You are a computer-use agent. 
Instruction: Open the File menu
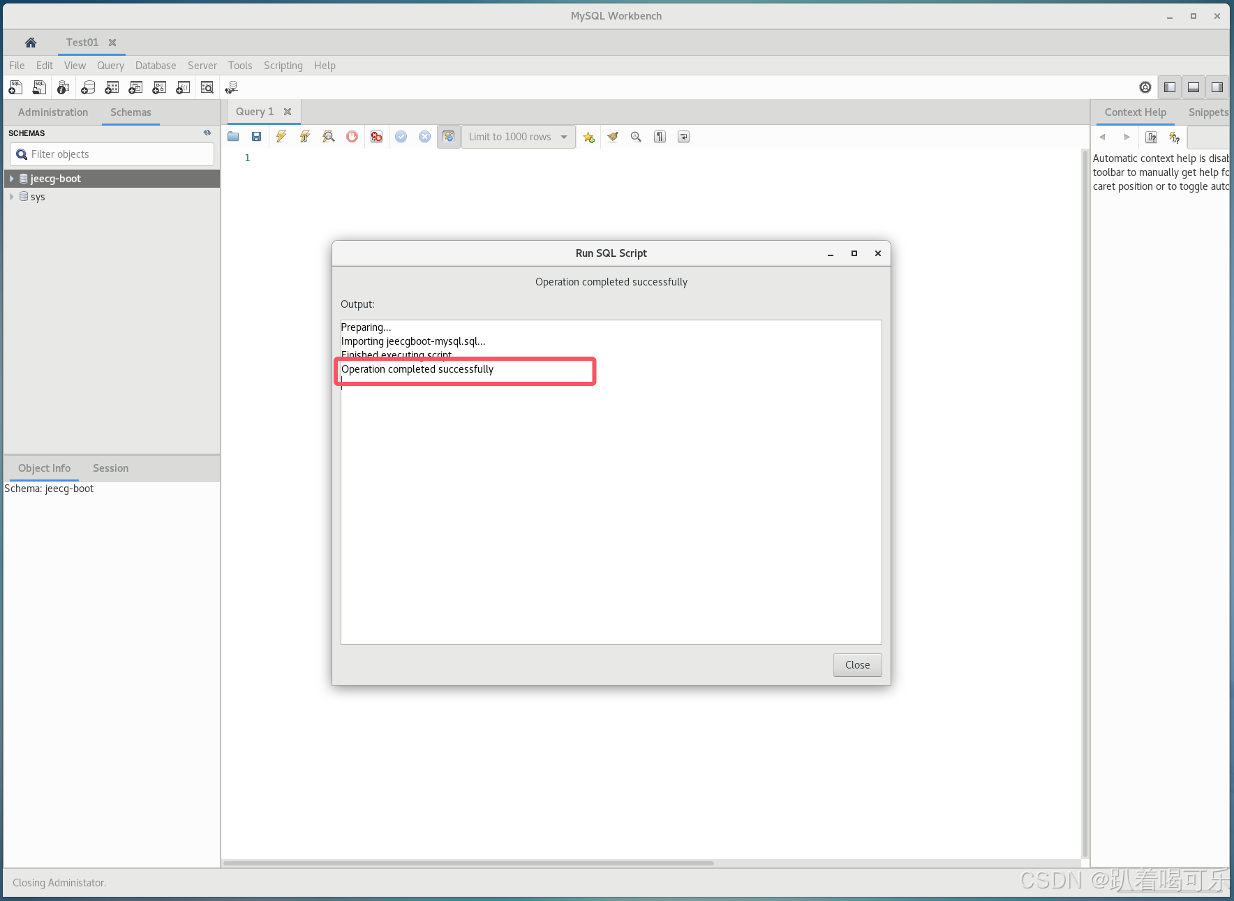pos(17,66)
